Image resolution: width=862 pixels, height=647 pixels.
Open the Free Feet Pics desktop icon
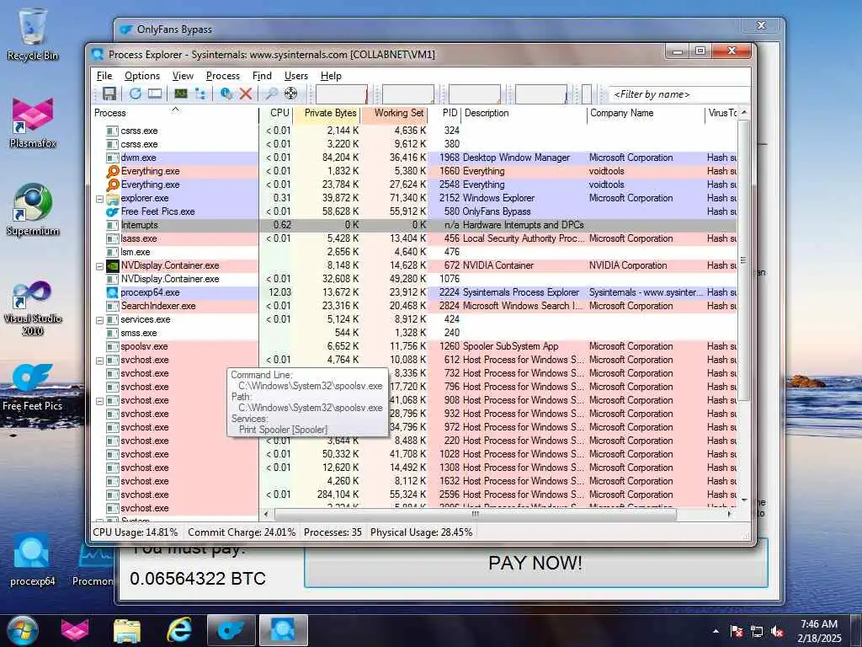[x=33, y=387]
